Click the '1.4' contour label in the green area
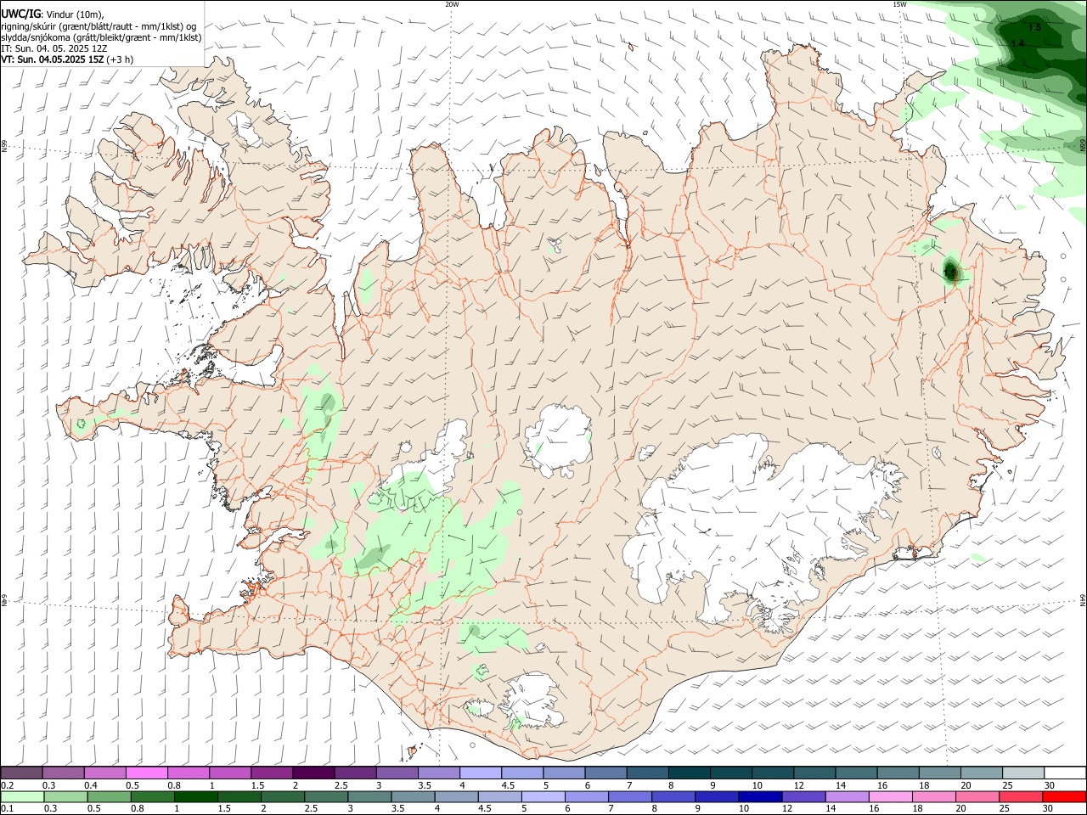 tap(1018, 43)
